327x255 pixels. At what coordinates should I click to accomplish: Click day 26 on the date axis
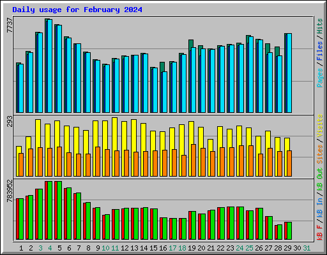click(x=259, y=248)
